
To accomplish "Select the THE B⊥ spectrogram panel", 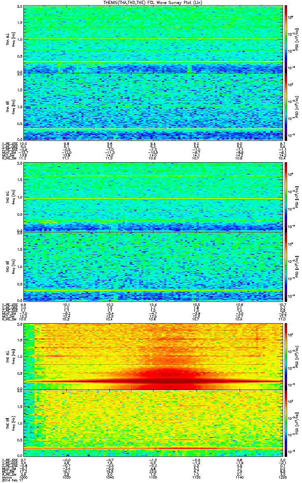I will [153, 356].
